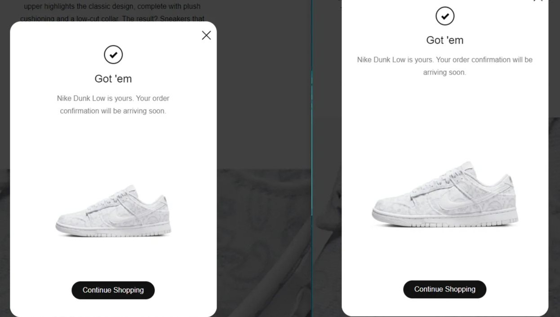Close the left order confirmation modal
The image size is (560, 317).
[x=206, y=35]
